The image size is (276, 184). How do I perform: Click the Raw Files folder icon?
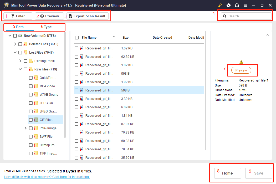[31, 69]
